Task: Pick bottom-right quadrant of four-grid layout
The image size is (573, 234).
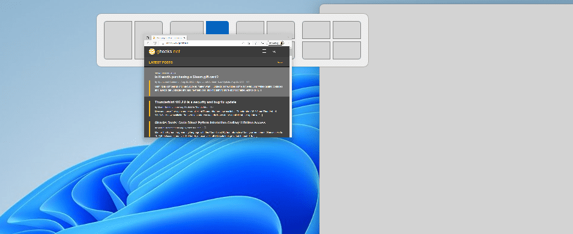Action: pos(347,50)
